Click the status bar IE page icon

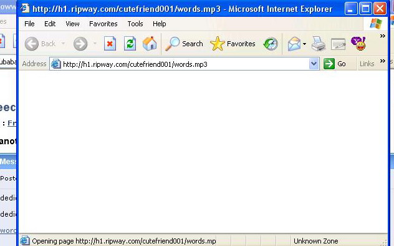tap(25, 240)
